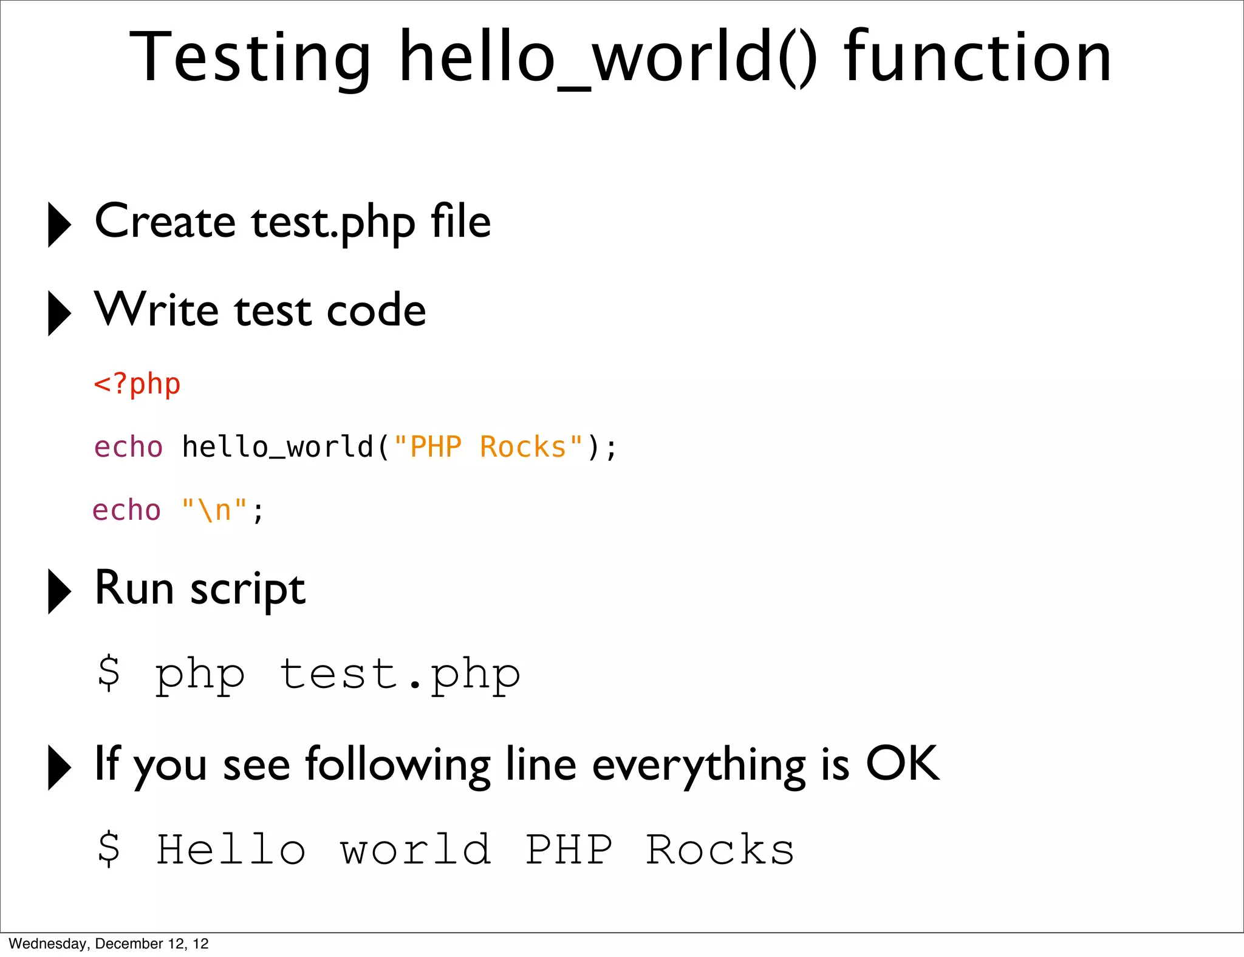Click the triangle bullet beside "If you see following line"
1244x957 pixels.
(60, 767)
